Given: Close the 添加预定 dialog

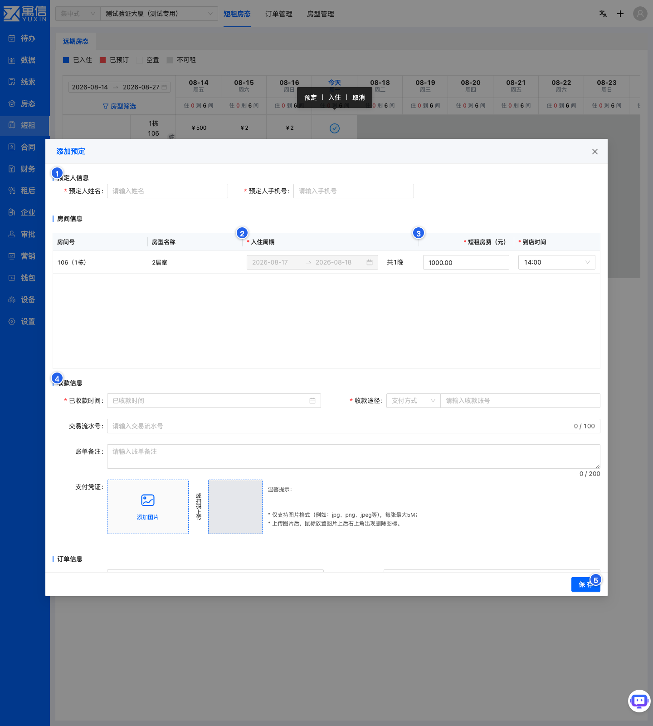Looking at the screenshot, I should tap(595, 152).
